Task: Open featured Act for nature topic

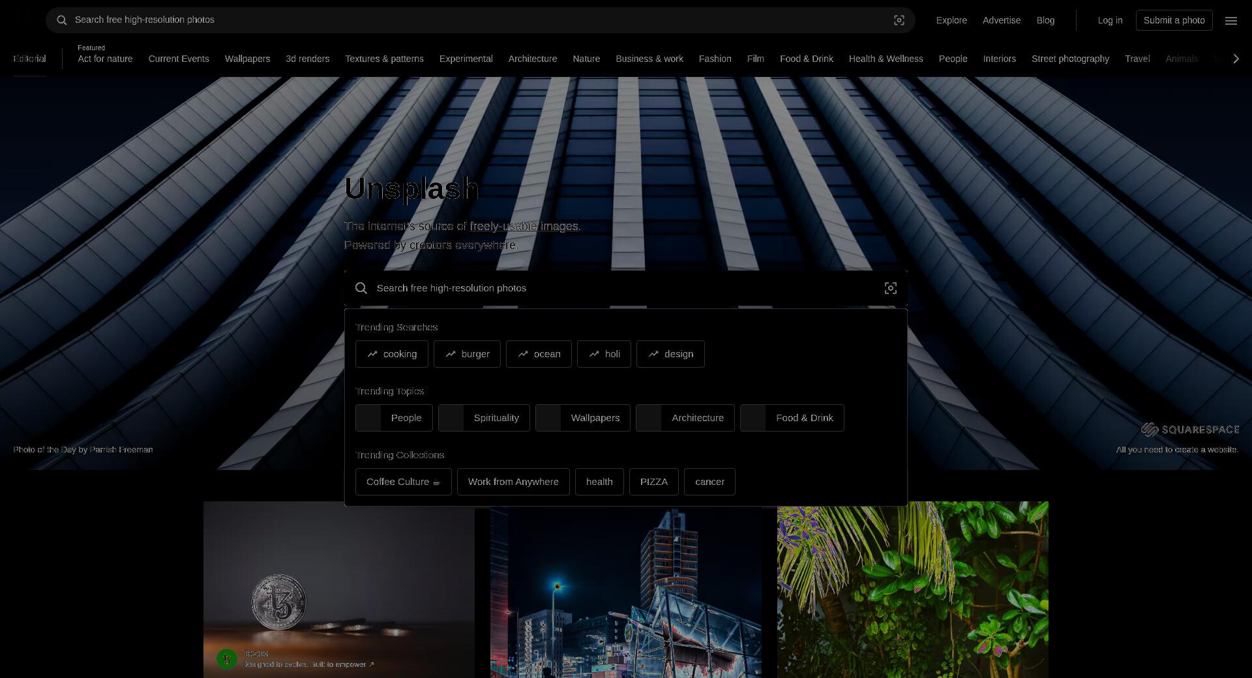Action: 105,59
